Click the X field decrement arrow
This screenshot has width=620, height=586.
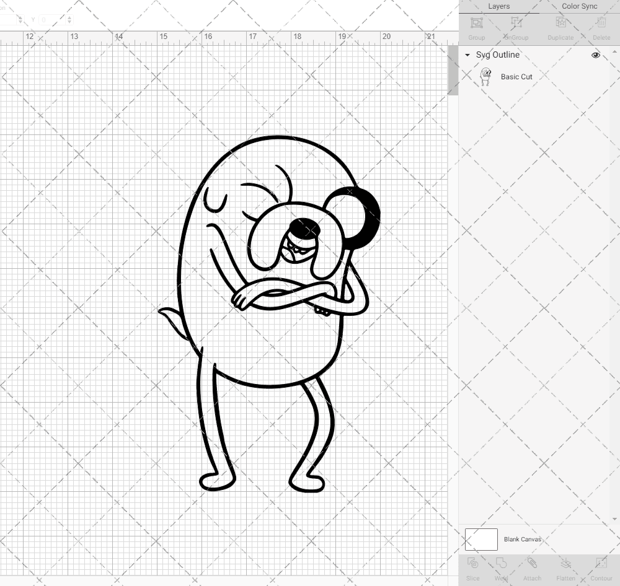tap(20, 22)
